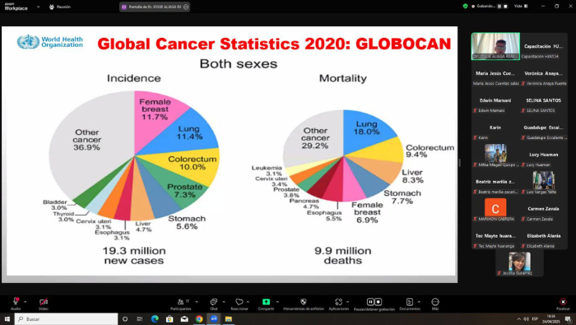Open the Vista view layout menu

pyautogui.click(x=521, y=6)
